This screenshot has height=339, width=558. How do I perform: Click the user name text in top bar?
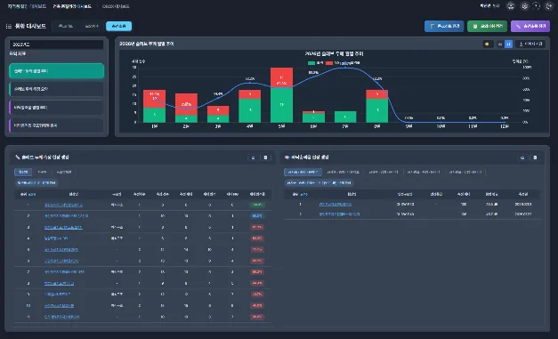point(489,6)
